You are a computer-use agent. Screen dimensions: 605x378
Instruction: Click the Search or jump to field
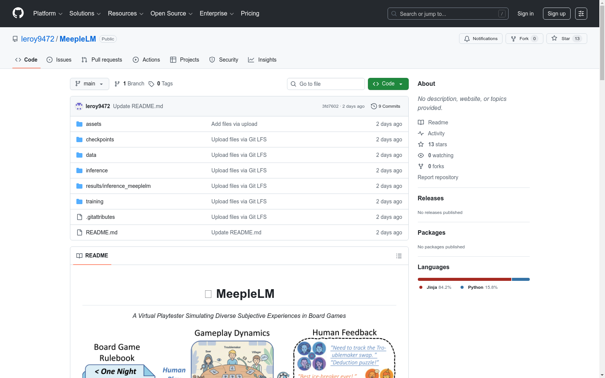448,14
